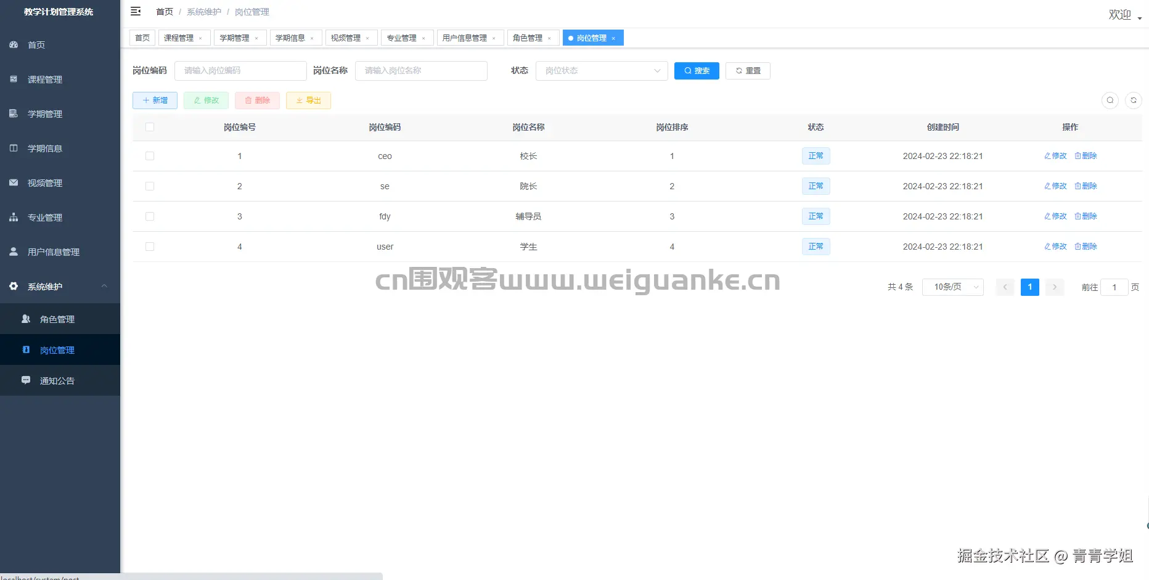Close the 学期管理 tab
The height and width of the screenshot is (580, 1149).
256,38
